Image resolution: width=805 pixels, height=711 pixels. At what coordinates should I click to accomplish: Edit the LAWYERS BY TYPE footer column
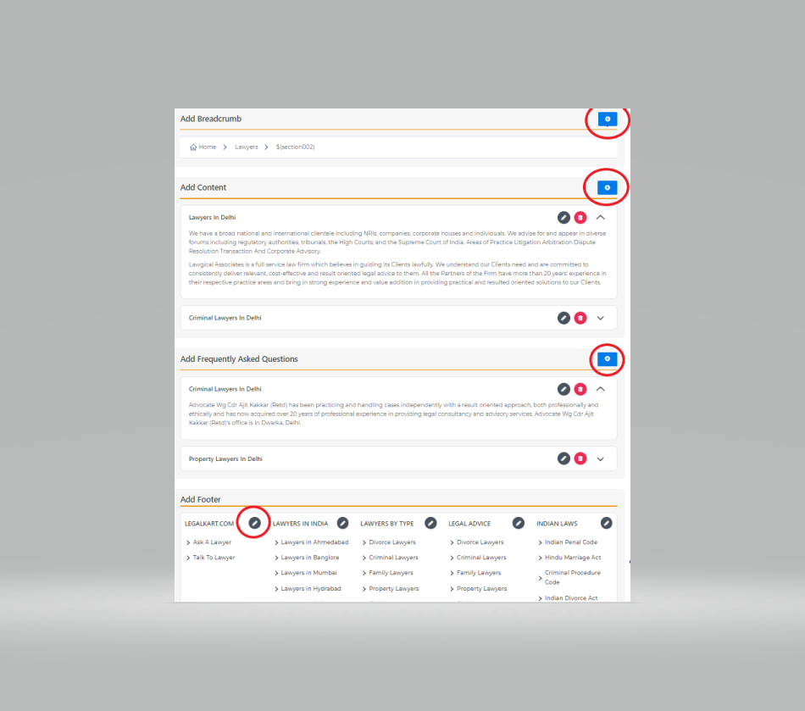pyautogui.click(x=430, y=523)
